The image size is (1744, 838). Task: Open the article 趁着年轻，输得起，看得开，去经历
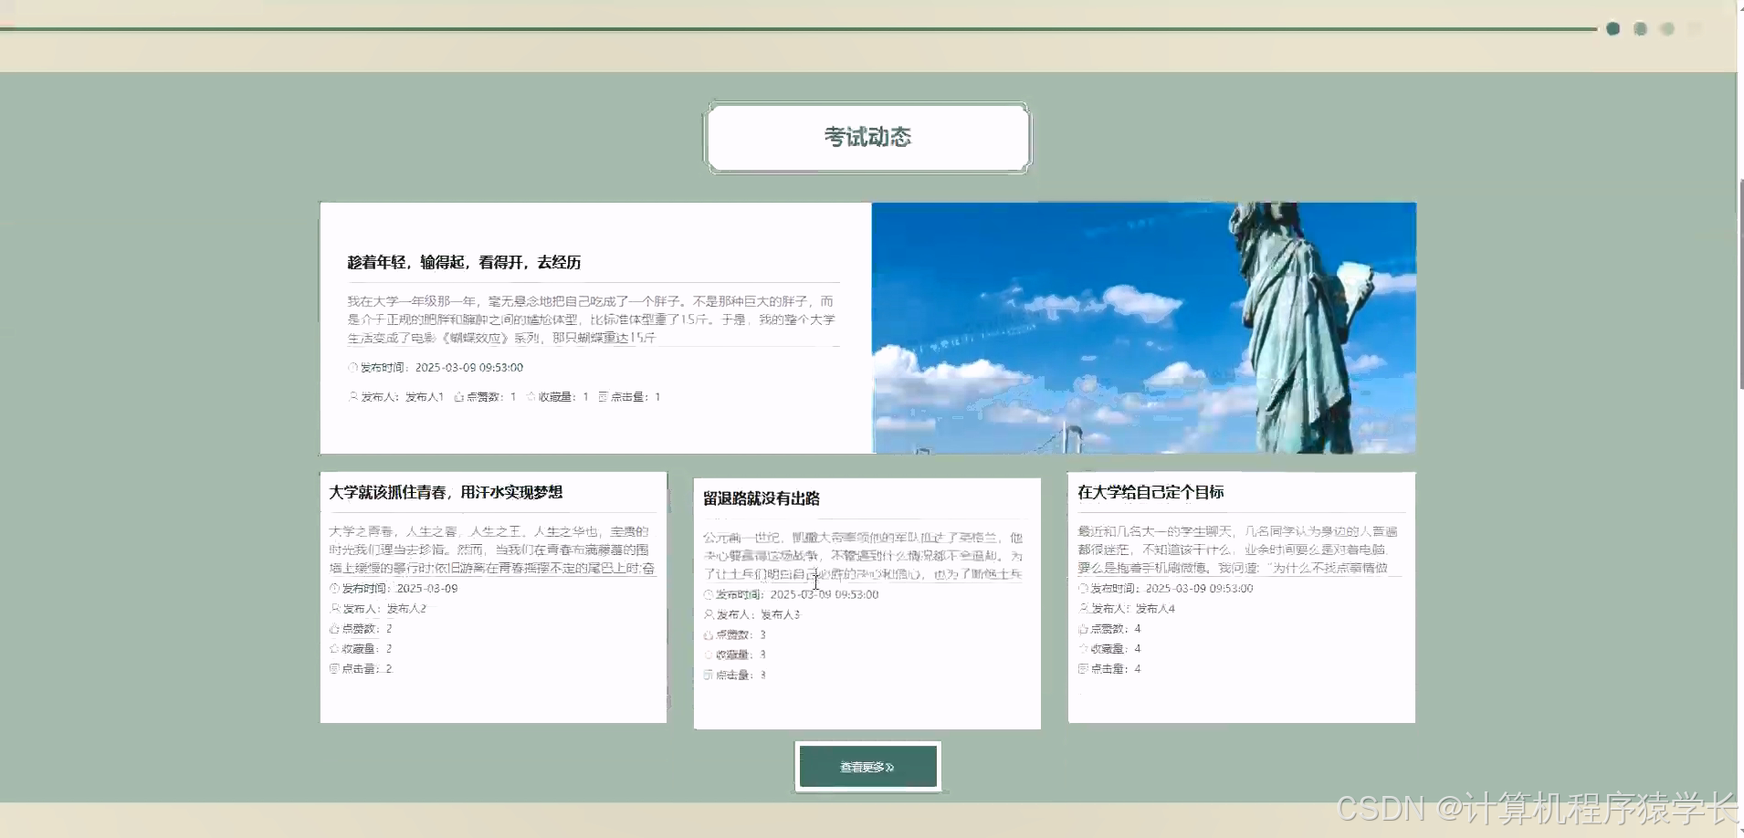click(463, 262)
